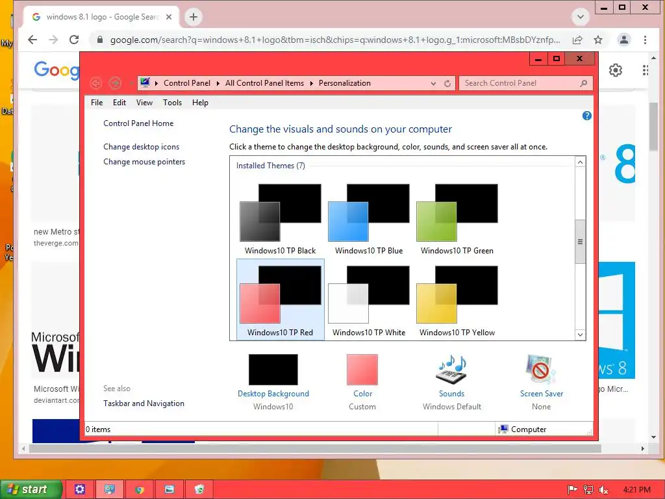Click the Screen Saver text link
This screenshot has width=665, height=499.
point(542,394)
